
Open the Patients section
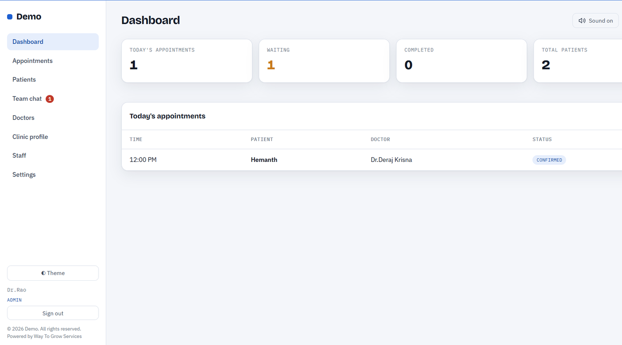click(x=53, y=79)
